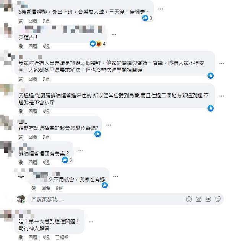Attach a photo using camera icon

click(198, 199)
